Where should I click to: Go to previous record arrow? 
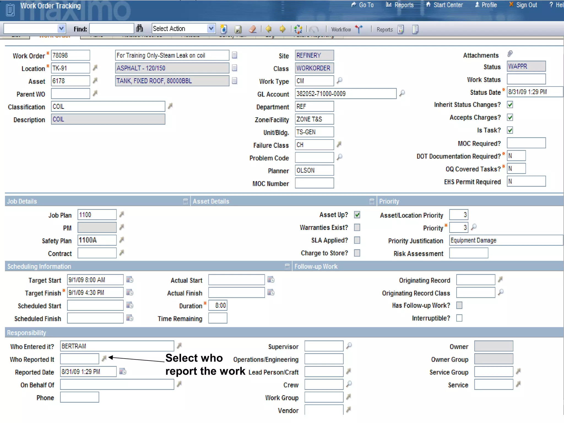tap(269, 29)
